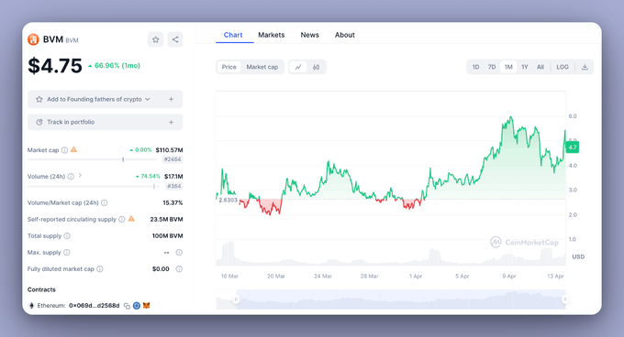Set chart range to 1Y
The width and height of the screenshot is (624, 337).
[525, 67]
